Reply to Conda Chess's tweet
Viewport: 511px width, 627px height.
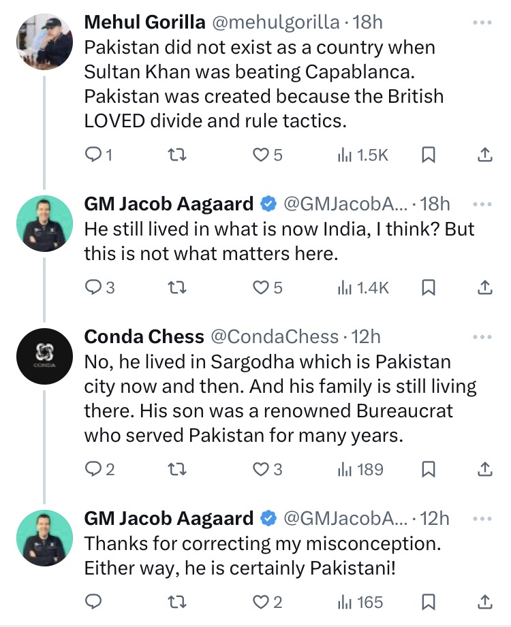click(93, 469)
